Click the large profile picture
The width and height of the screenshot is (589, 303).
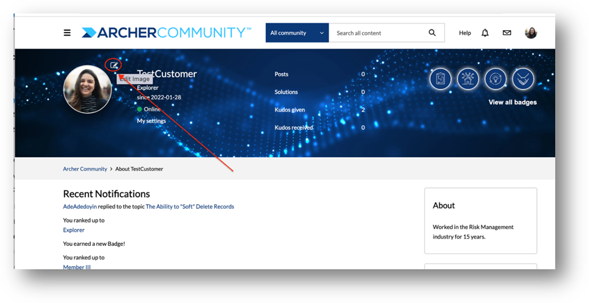(x=88, y=90)
